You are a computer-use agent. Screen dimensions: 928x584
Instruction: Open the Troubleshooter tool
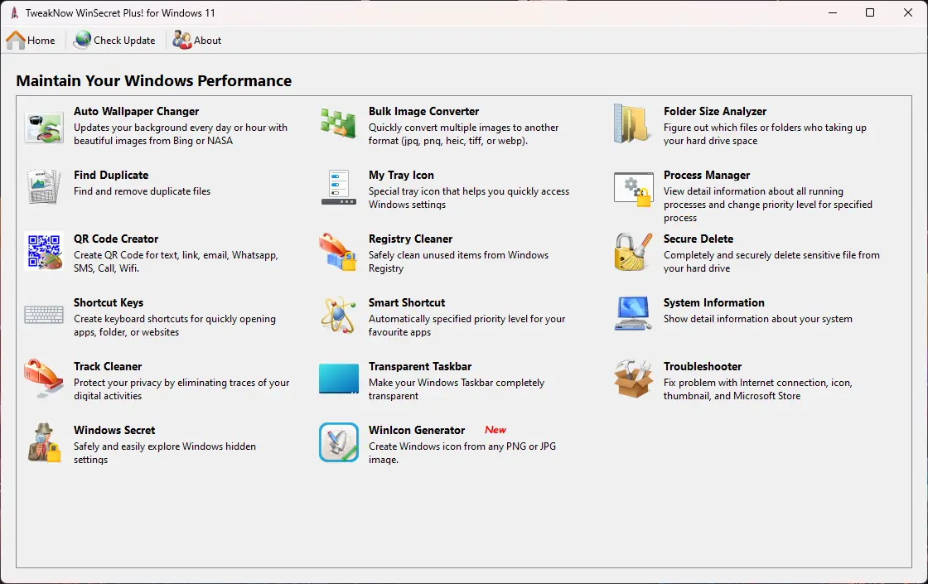703,366
